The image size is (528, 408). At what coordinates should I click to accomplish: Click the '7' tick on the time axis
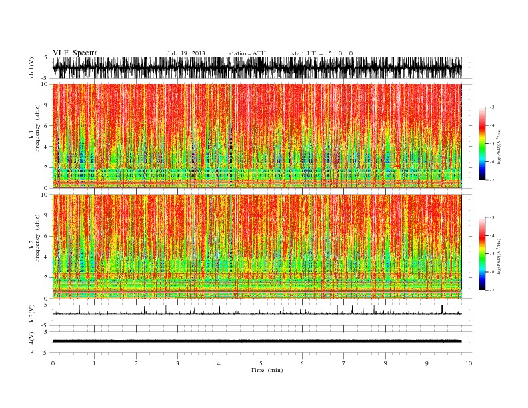pos(344,363)
